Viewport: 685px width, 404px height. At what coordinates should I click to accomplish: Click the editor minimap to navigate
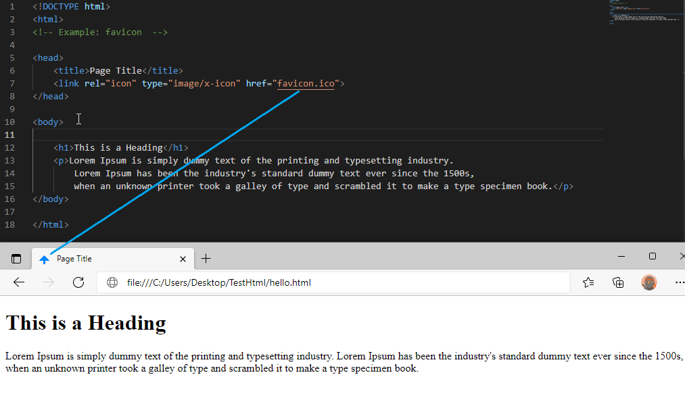point(642,14)
